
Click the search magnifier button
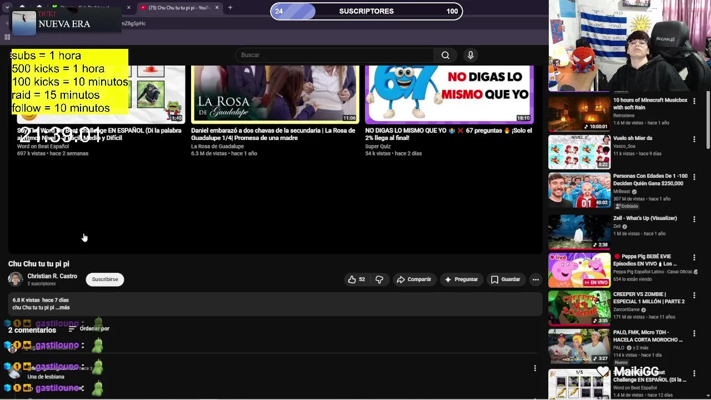445,55
